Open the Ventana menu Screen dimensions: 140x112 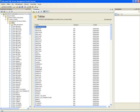pos(26,4)
